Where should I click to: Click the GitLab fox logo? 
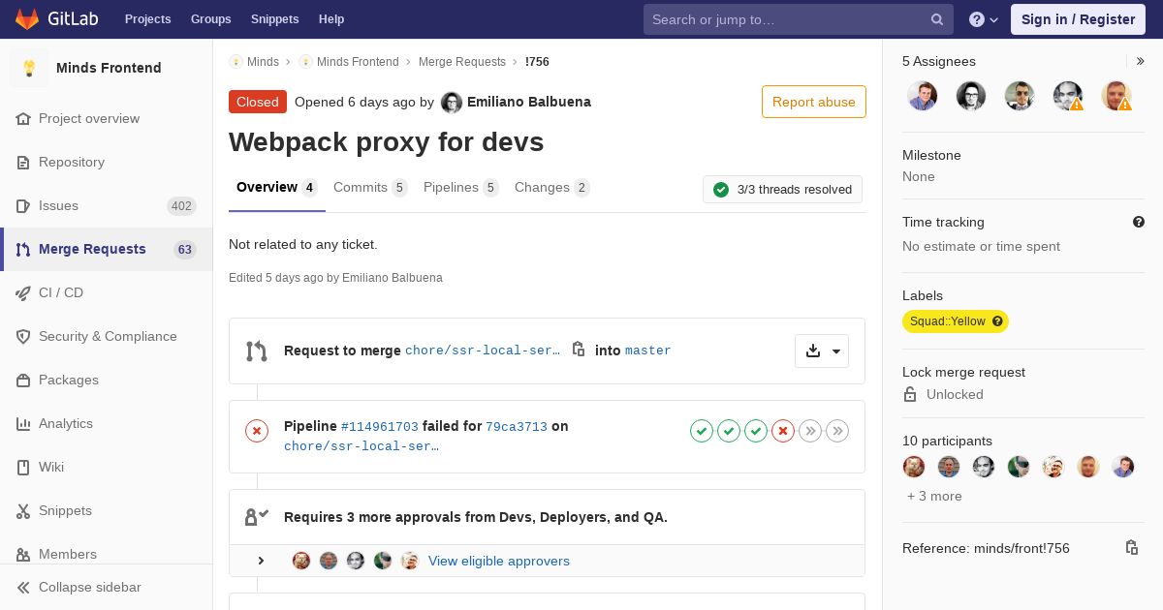click(x=27, y=19)
